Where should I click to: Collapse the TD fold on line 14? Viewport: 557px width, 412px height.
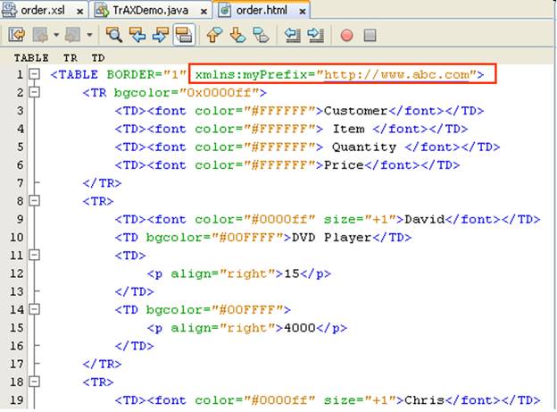35,309
